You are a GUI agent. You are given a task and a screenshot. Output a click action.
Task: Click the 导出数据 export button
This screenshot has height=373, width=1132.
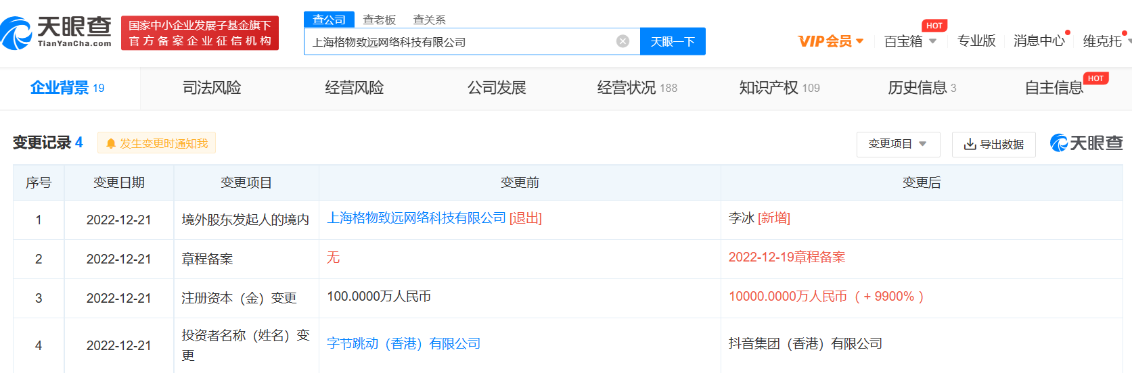[x=994, y=144]
